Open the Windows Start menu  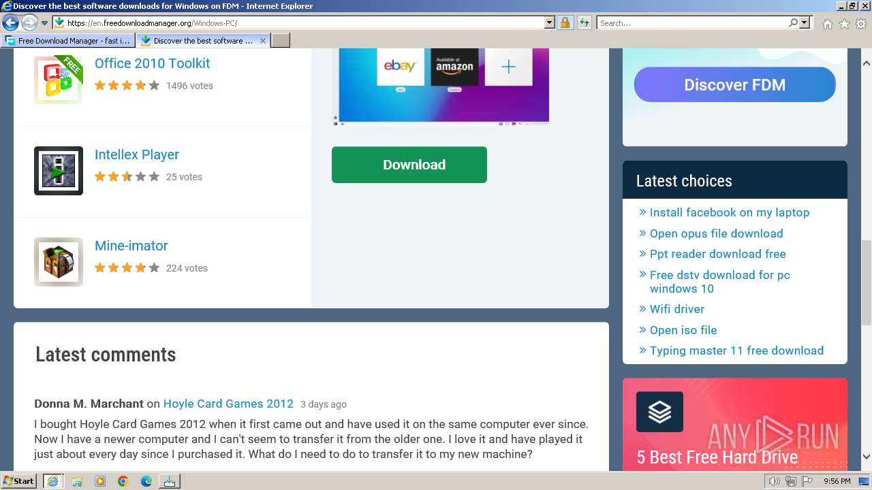coord(19,480)
